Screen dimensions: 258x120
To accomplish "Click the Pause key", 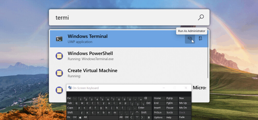I will click(172, 108).
